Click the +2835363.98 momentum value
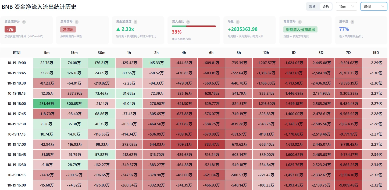This screenshot has width=389, height=190. click(x=242, y=29)
